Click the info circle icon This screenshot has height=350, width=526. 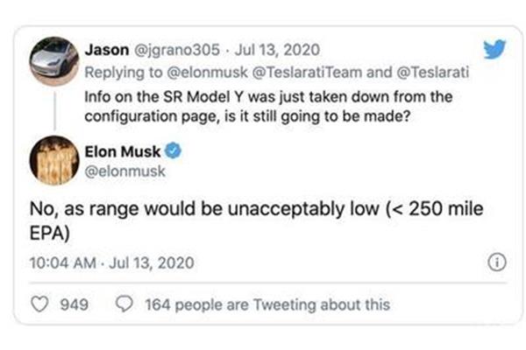pyautogui.click(x=497, y=262)
